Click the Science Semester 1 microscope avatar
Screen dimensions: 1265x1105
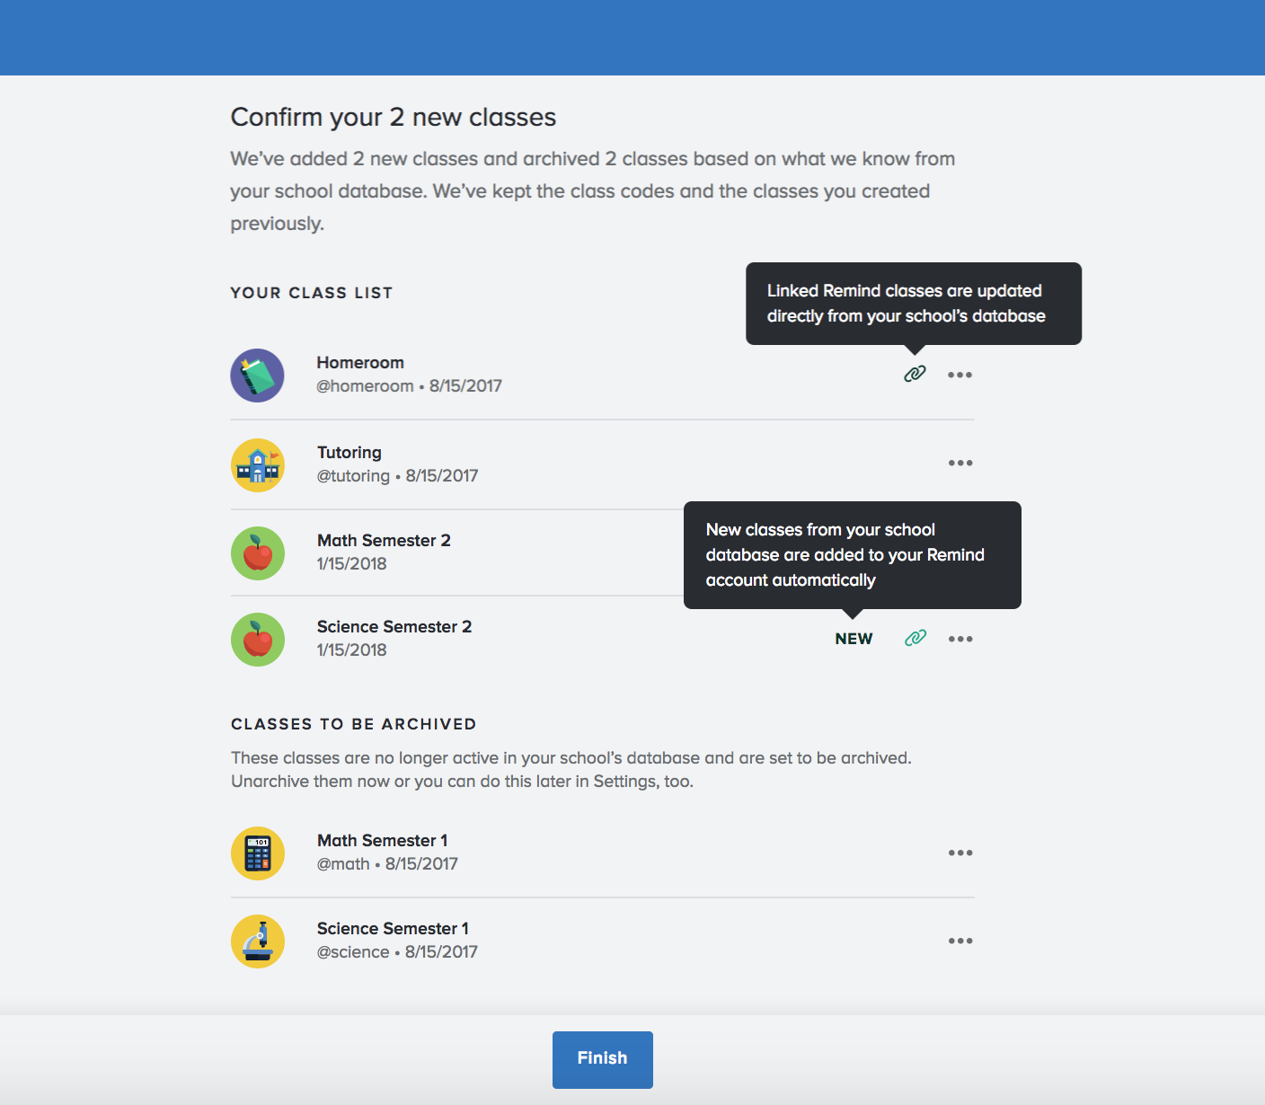pyautogui.click(x=258, y=941)
